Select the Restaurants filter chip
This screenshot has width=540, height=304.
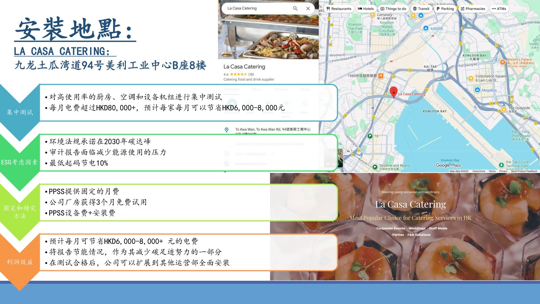(339, 9)
